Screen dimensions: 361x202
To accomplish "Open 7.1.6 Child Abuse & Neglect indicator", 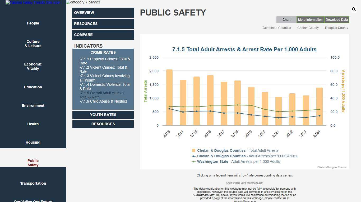I will pos(104,101).
